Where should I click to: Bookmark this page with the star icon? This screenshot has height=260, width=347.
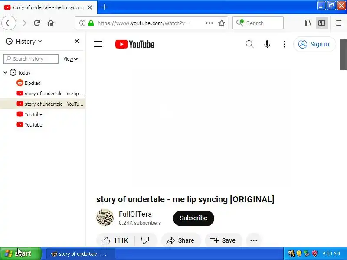[222, 23]
